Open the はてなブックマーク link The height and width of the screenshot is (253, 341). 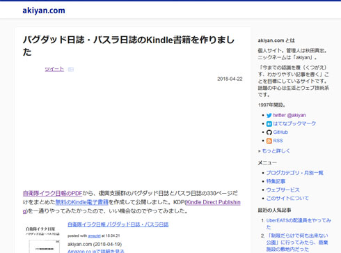point(294,123)
